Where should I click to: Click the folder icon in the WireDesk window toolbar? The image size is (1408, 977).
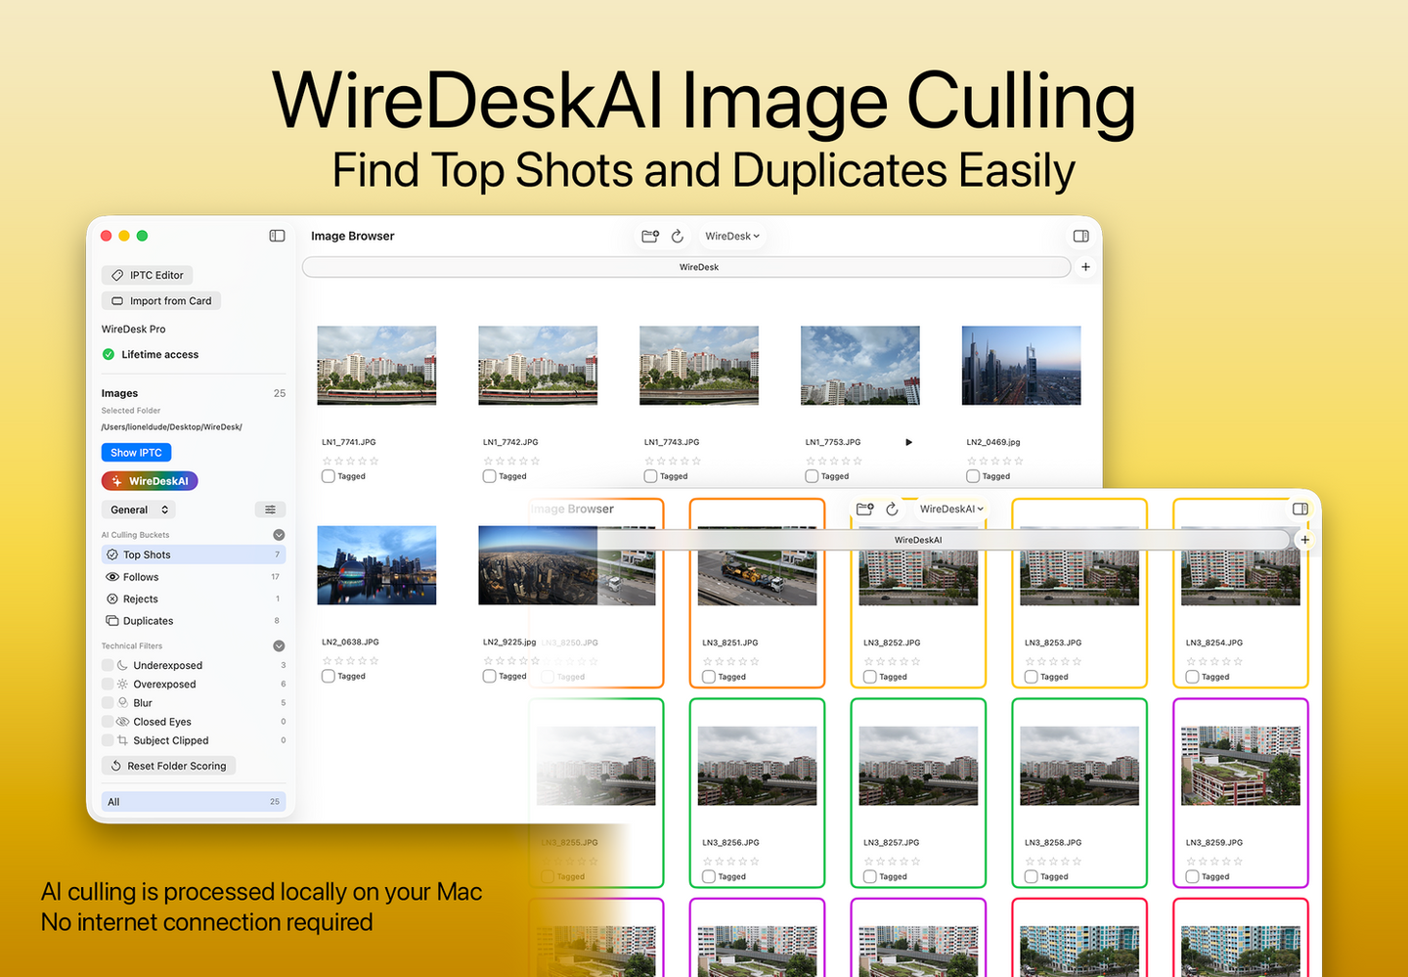pyautogui.click(x=650, y=236)
